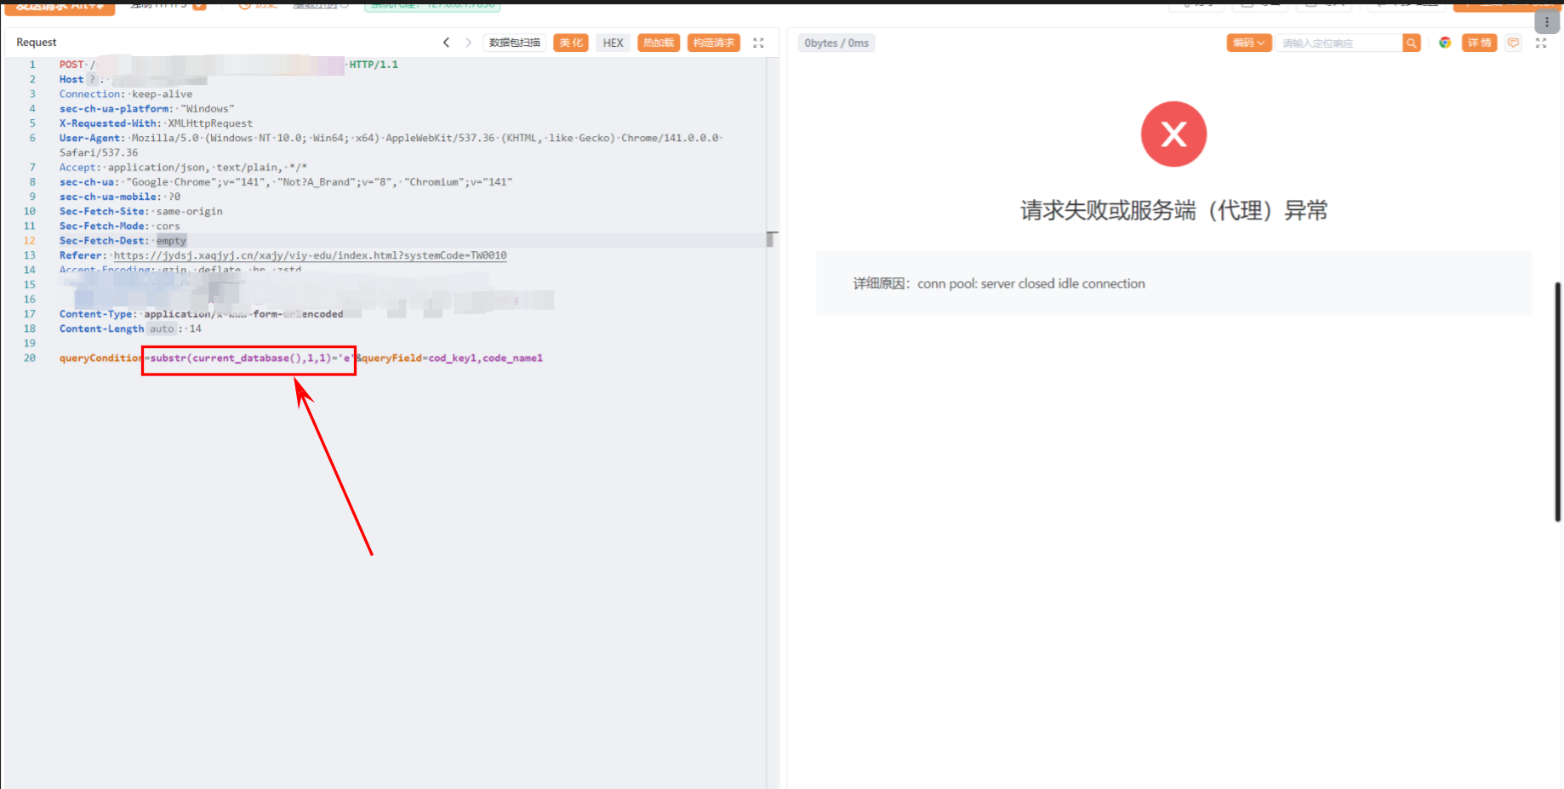Focus the 请输入定位响应 search field
The image size is (1564, 789).
click(1338, 43)
